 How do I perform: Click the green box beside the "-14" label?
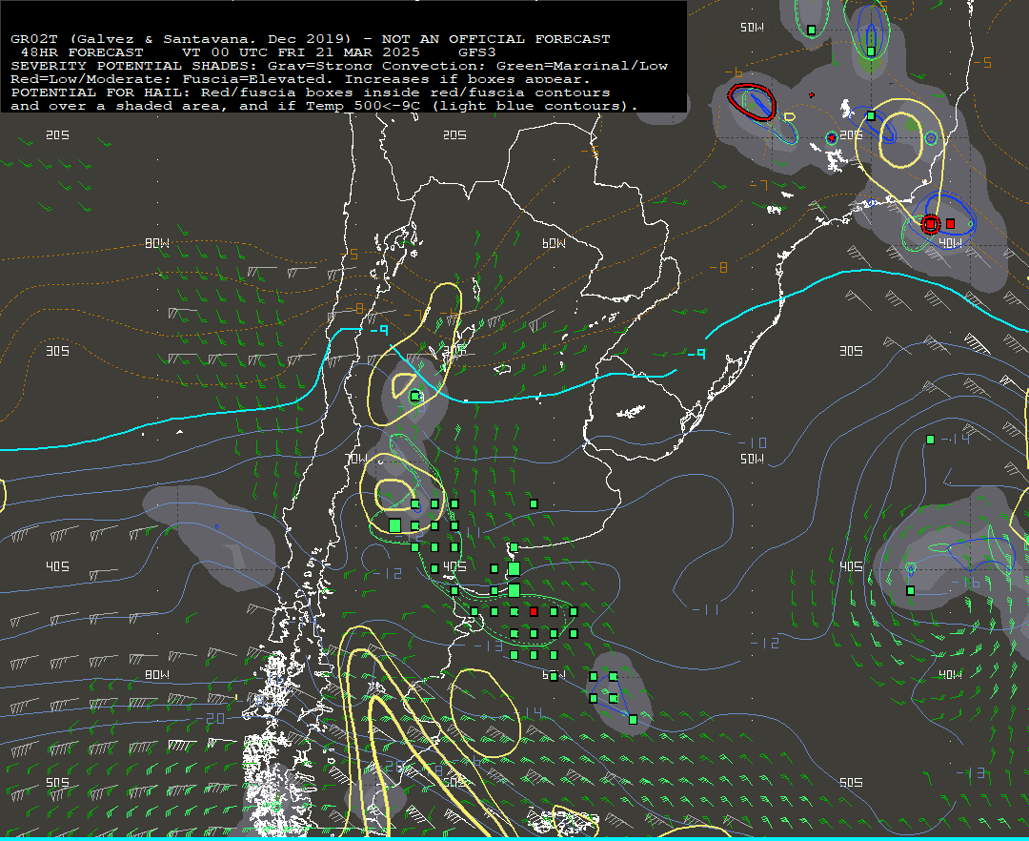(x=930, y=440)
